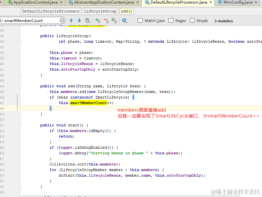Collapse LifecycleGroup constructor fold marker
The image size is (262, 197).
click(20, 41)
